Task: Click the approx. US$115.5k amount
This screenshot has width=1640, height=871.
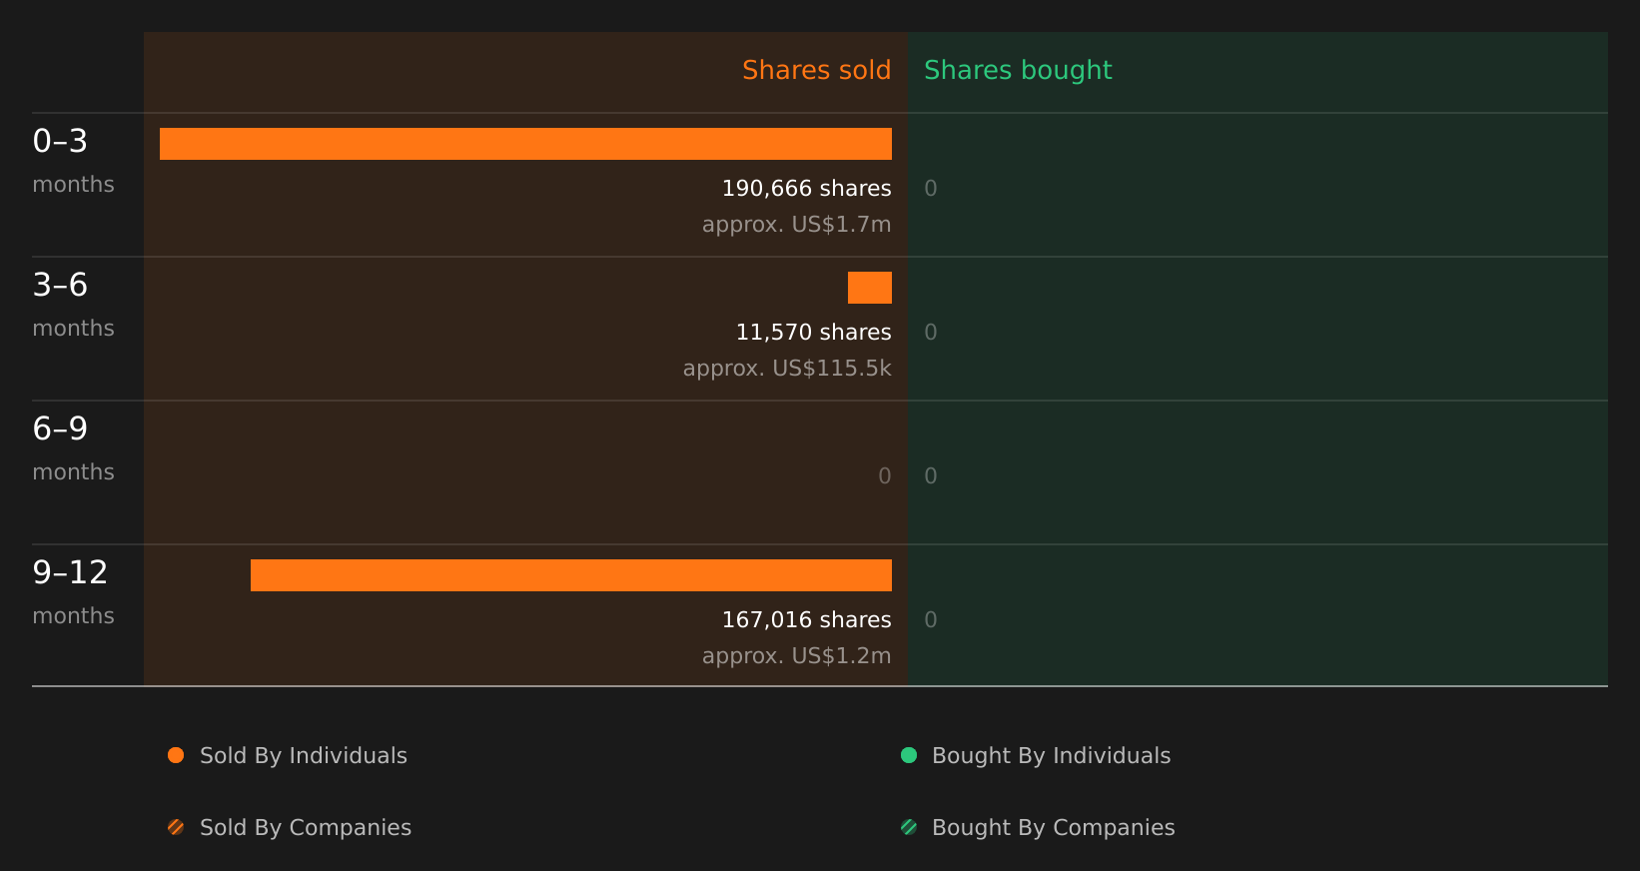Action: tap(787, 369)
